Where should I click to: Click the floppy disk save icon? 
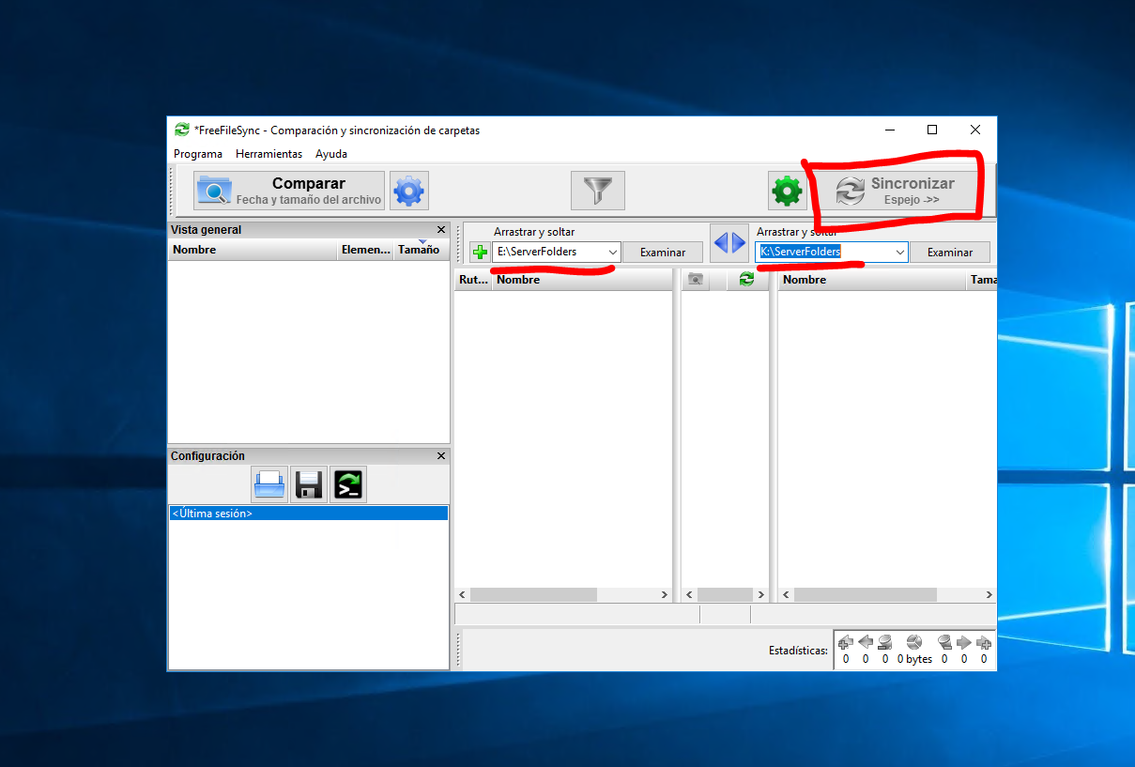[309, 484]
